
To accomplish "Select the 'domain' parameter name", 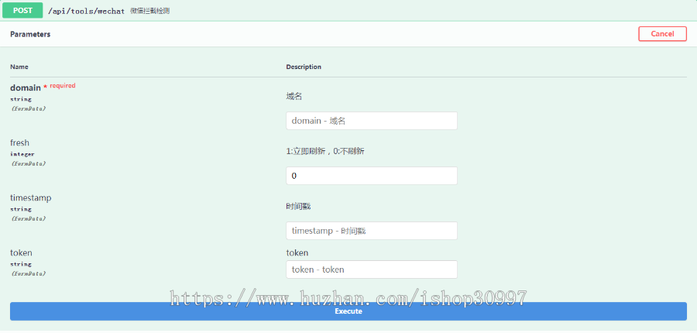I will (26, 88).
